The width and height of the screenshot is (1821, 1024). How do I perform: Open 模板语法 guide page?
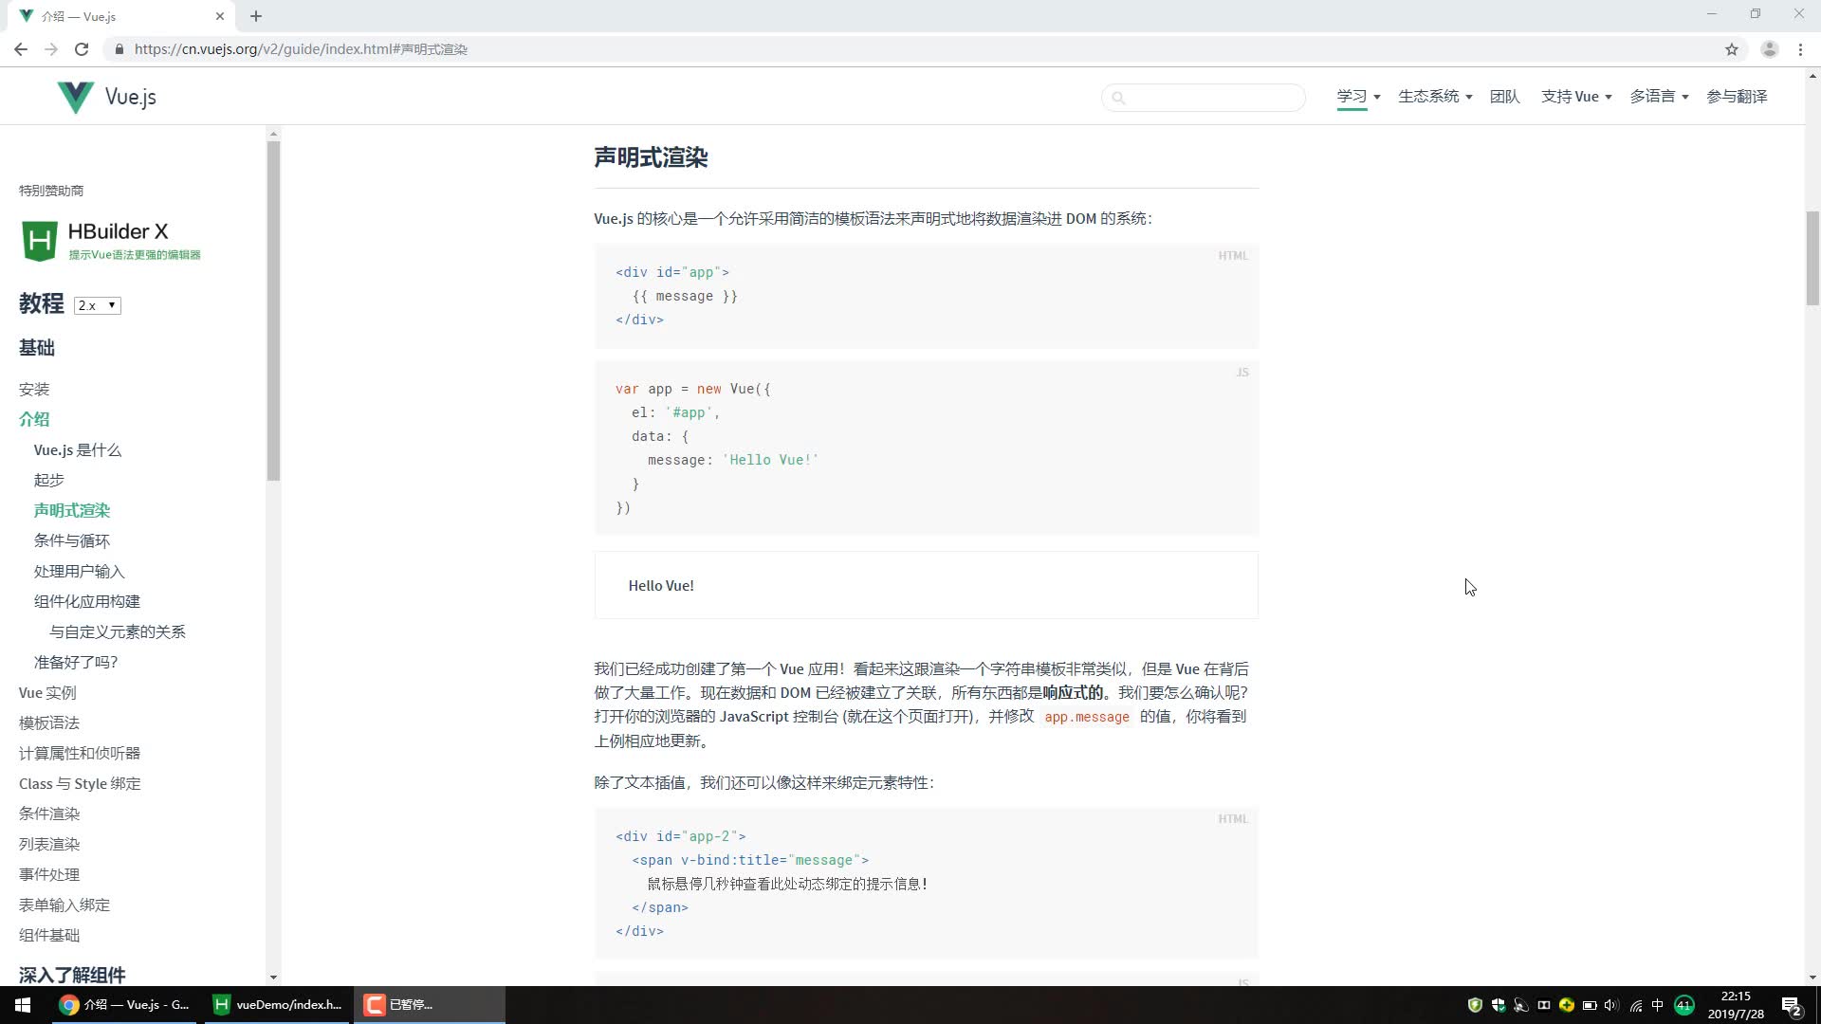click(49, 723)
